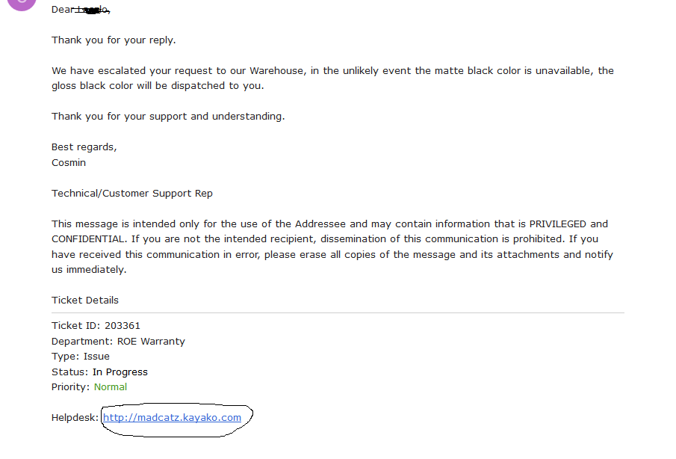Click the word Warehouse in the message
Image resolution: width=676 pixels, height=459 pixels.
(276, 71)
